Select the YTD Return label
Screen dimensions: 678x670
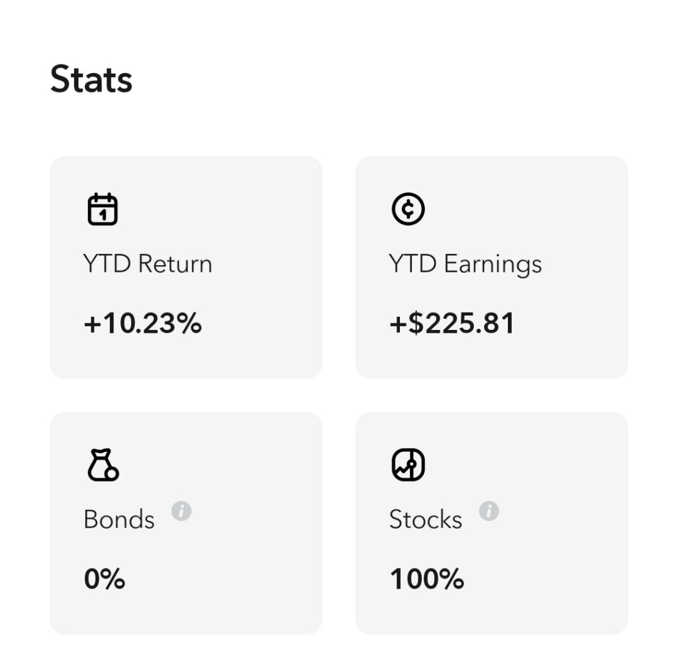148,264
